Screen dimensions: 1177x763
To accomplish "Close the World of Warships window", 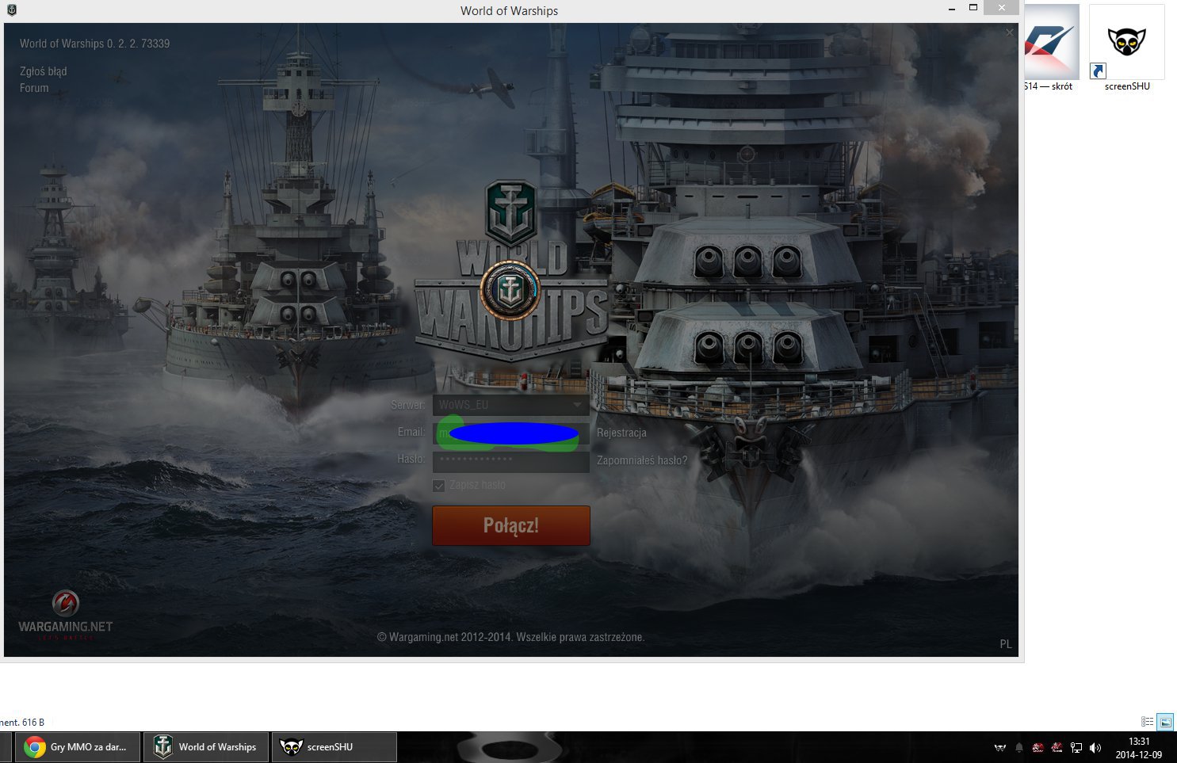I will click(x=1002, y=8).
